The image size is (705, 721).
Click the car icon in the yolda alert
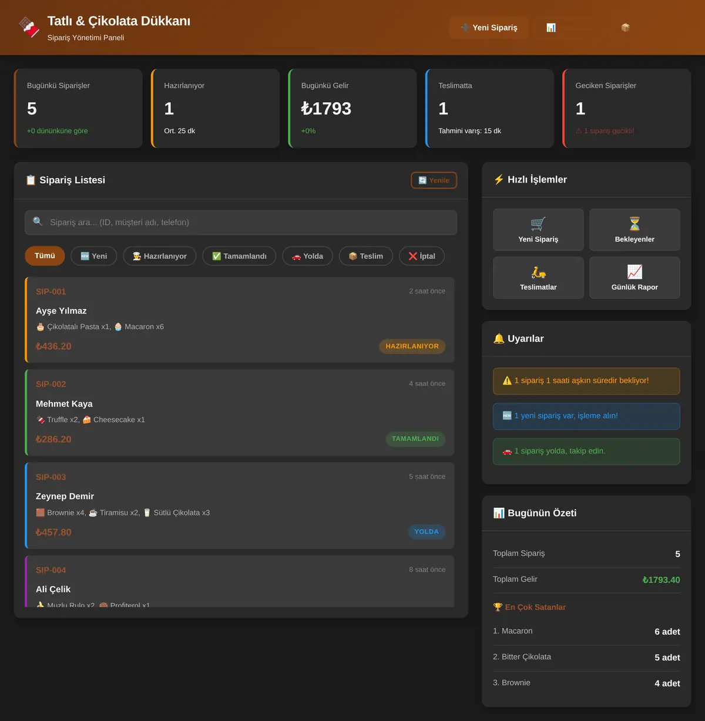[507, 451]
